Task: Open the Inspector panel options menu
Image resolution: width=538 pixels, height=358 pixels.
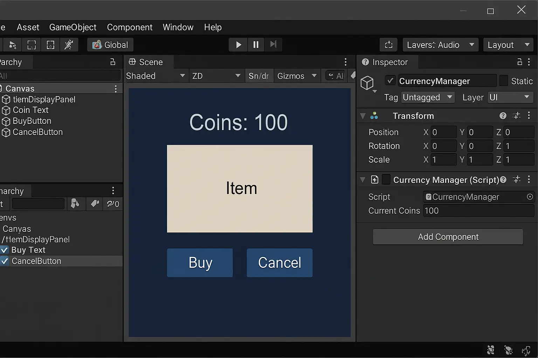Action: [x=529, y=62]
